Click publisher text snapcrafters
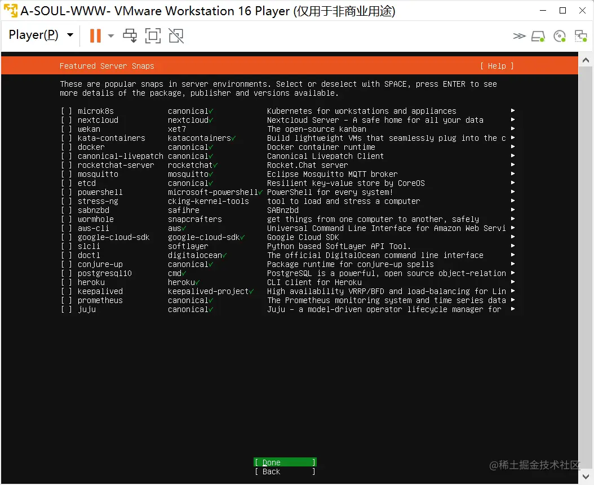The image size is (594, 485). coord(195,219)
